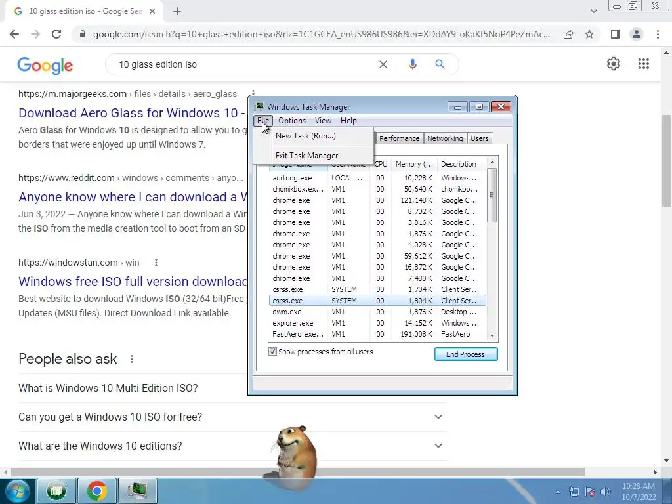This screenshot has width=672, height=504.
Task: Click End Process button
Action: tap(466, 354)
